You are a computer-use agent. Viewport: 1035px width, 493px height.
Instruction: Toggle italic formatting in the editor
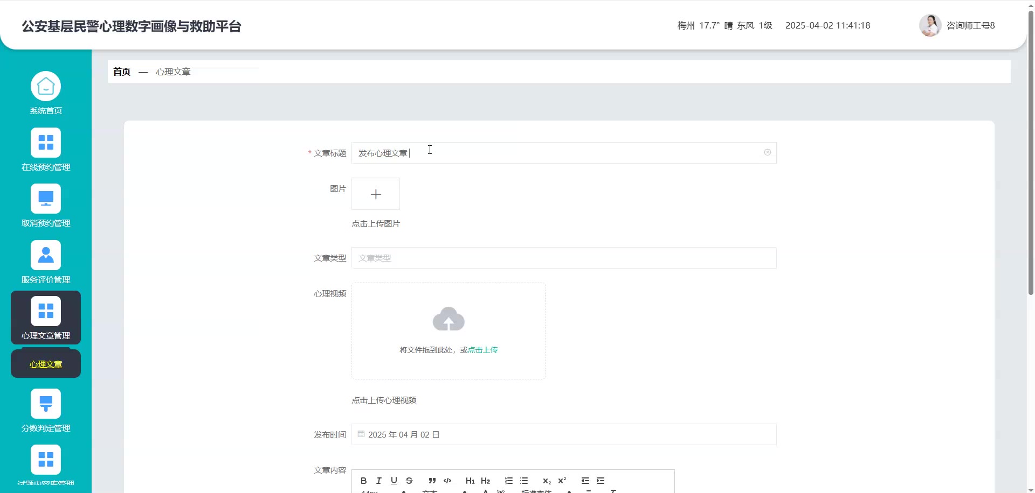pos(379,481)
